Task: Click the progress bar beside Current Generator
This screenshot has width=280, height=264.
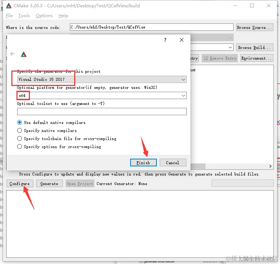Action: point(242,183)
